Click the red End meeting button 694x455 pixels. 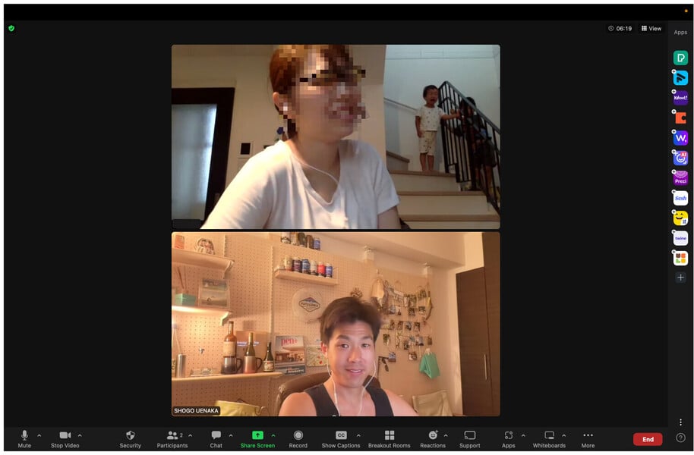pos(648,439)
